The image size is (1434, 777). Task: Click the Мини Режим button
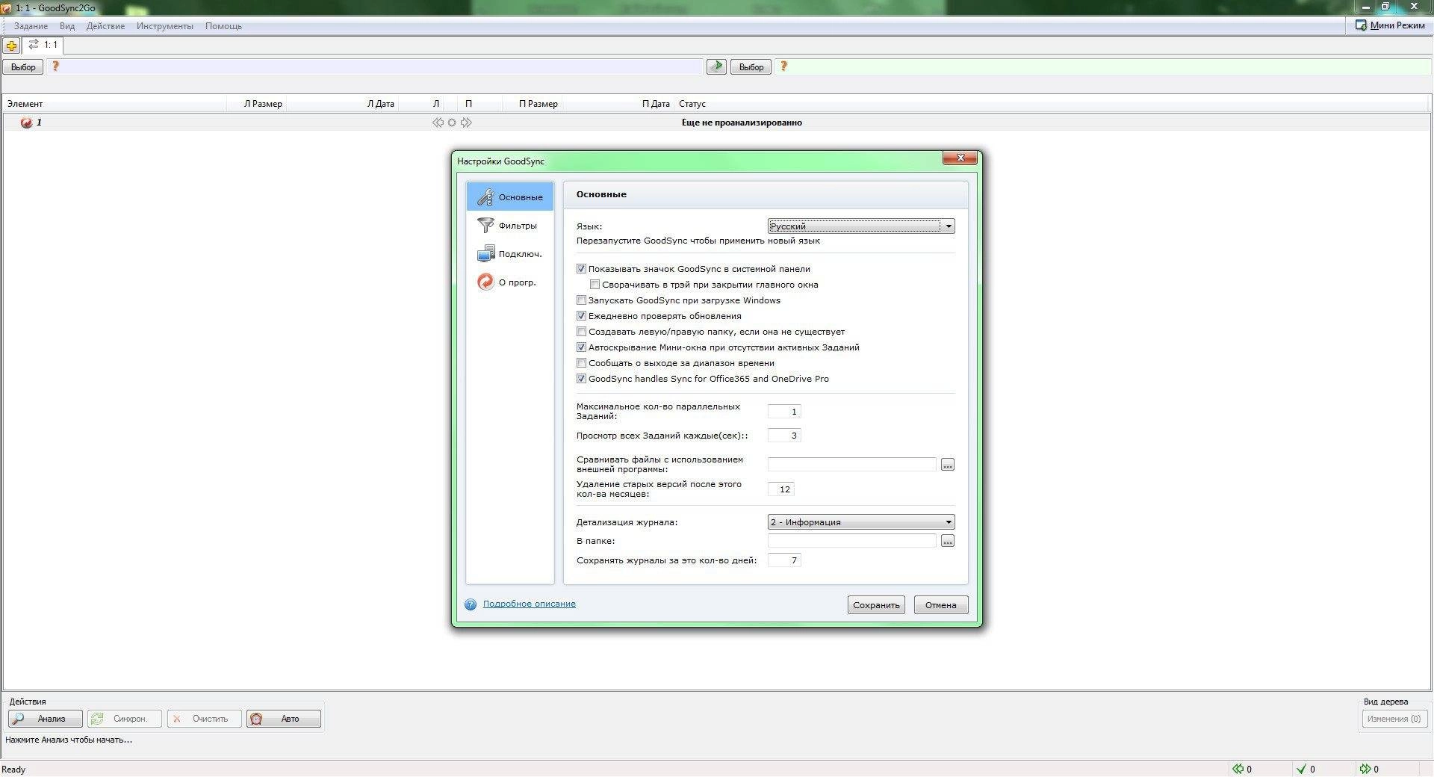(1390, 25)
